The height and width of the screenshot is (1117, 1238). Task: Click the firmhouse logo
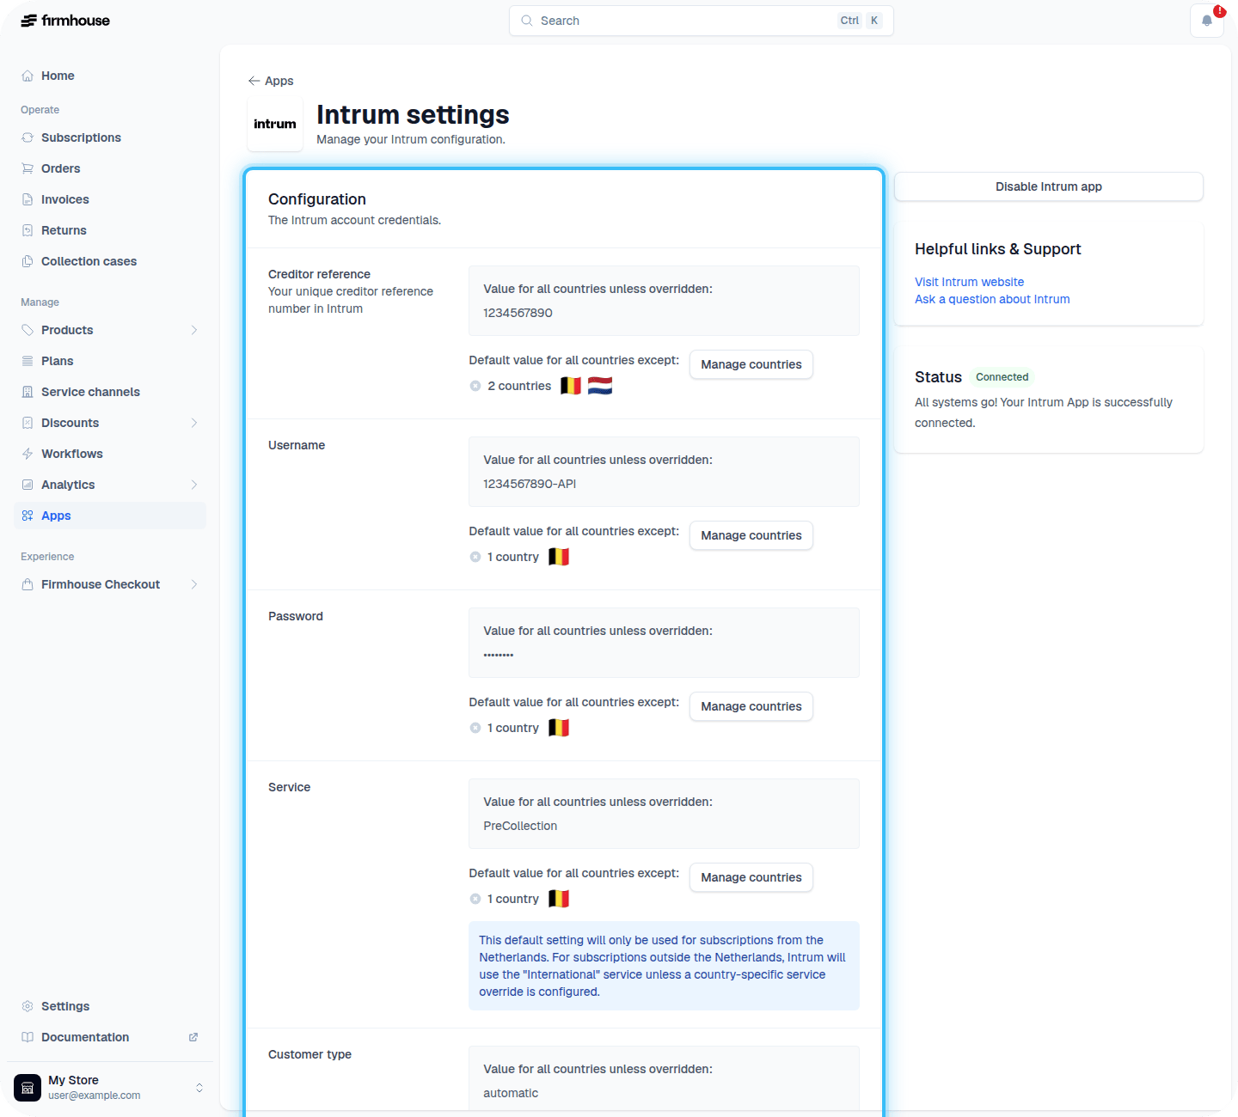(x=65, y=21)
